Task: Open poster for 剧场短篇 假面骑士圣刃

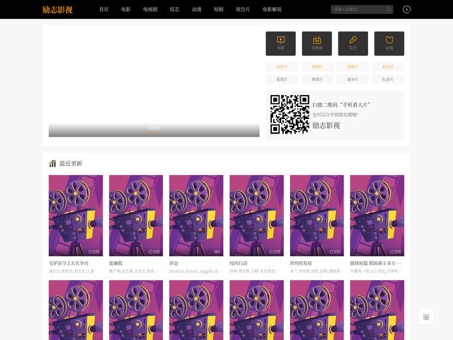Action: pyautogui.click(x=377, y=215)
